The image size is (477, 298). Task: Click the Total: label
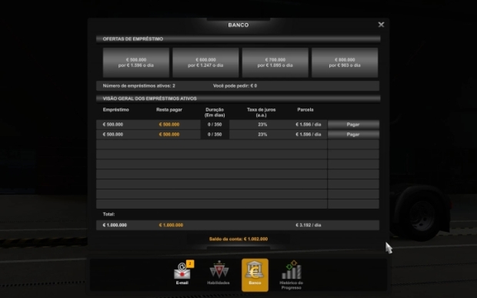click(x=109, y=214)
